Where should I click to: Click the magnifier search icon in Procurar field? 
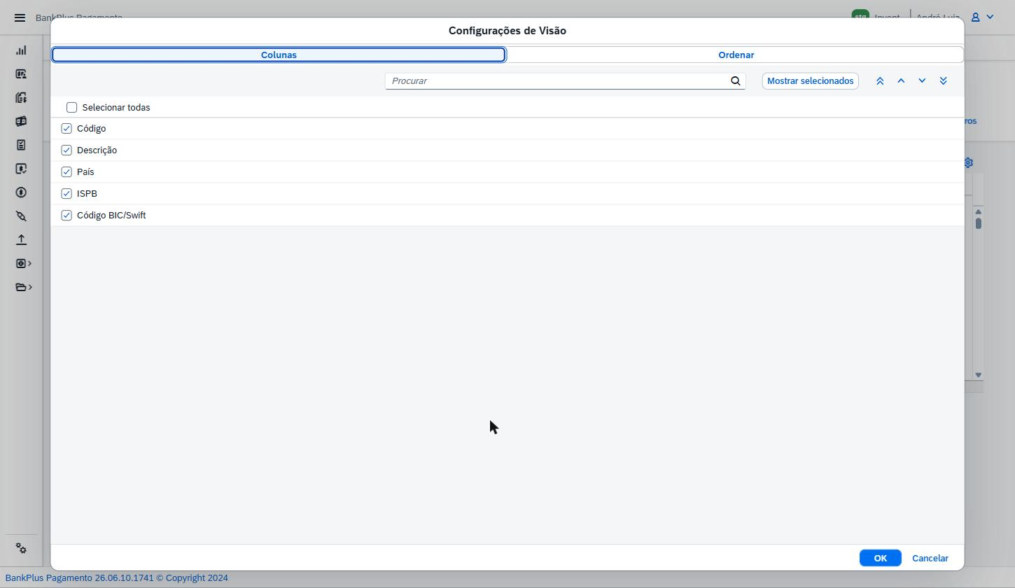click(x=736, y=80)
